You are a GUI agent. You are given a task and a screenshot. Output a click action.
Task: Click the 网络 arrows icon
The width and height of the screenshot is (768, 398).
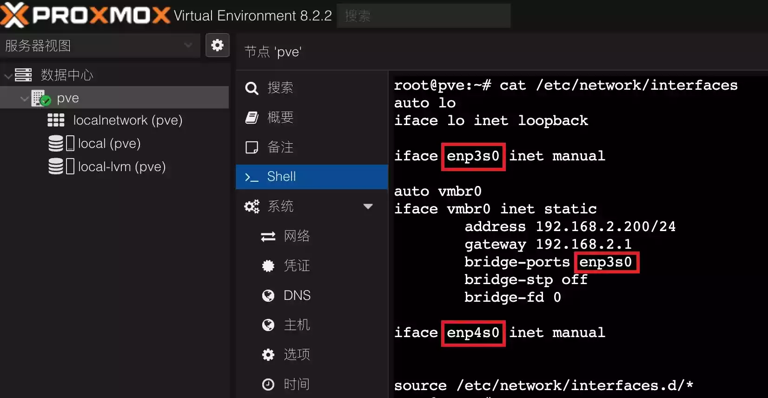(268, 237)
